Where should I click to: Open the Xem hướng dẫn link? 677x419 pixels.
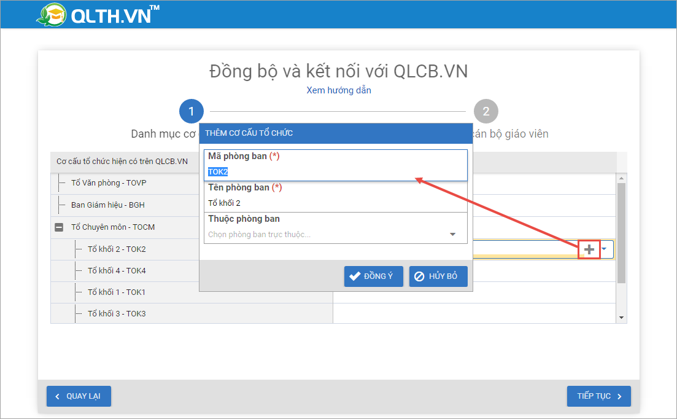pos(339,90)
